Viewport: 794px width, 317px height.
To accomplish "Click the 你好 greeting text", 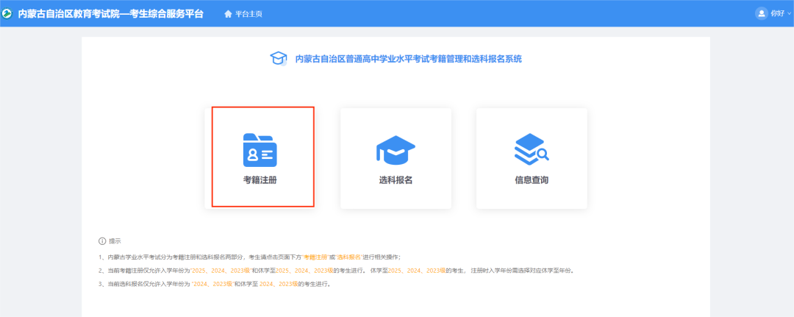I will coord(777,14).
